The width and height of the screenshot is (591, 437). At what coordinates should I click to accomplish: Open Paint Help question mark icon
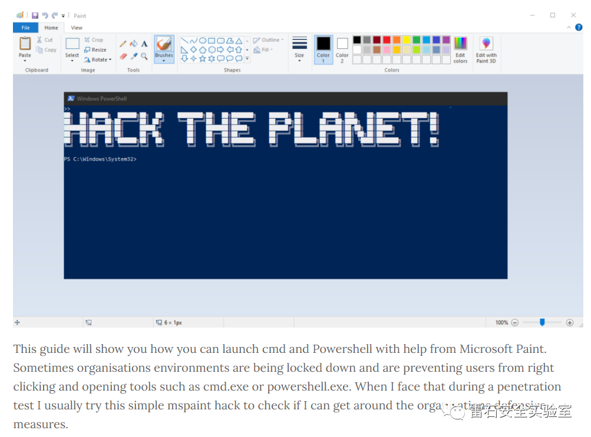point(579,28)
